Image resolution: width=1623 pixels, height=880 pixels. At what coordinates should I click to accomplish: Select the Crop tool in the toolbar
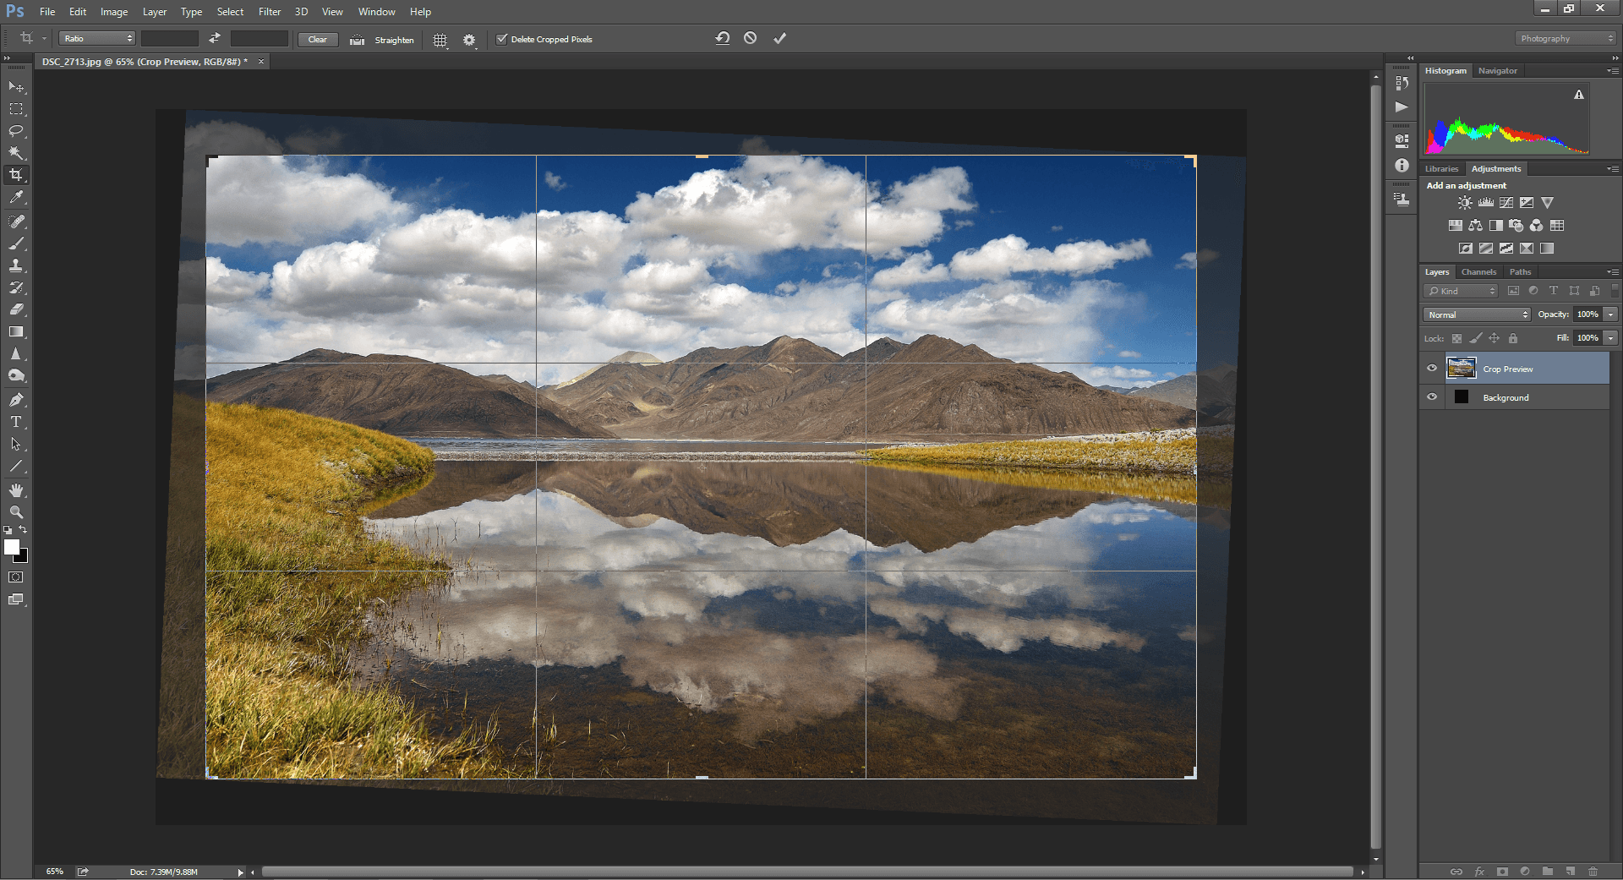click(x=16, y=175)
